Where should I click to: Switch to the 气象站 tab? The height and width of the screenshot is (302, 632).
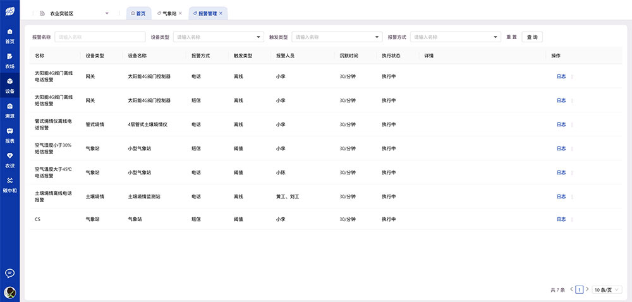(x=169, y=13)
